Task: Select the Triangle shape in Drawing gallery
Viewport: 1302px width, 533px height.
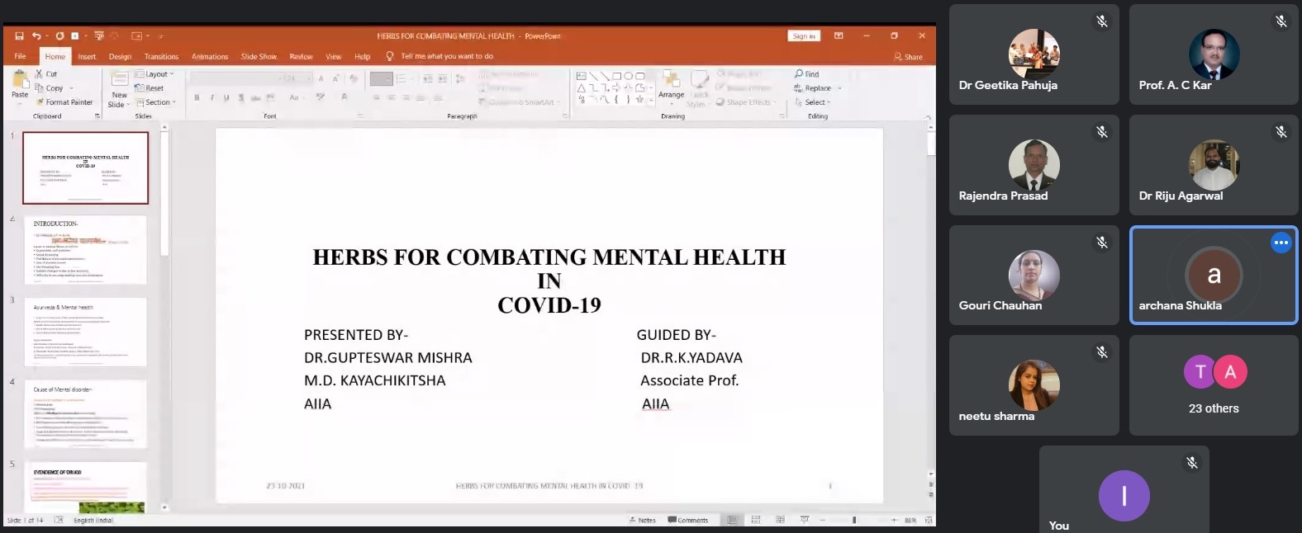Action: point(582,87)
